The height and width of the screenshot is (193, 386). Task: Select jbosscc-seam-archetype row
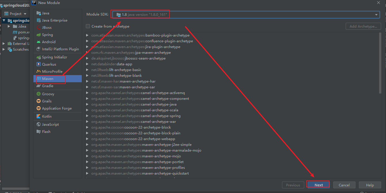tap(232, 58)
